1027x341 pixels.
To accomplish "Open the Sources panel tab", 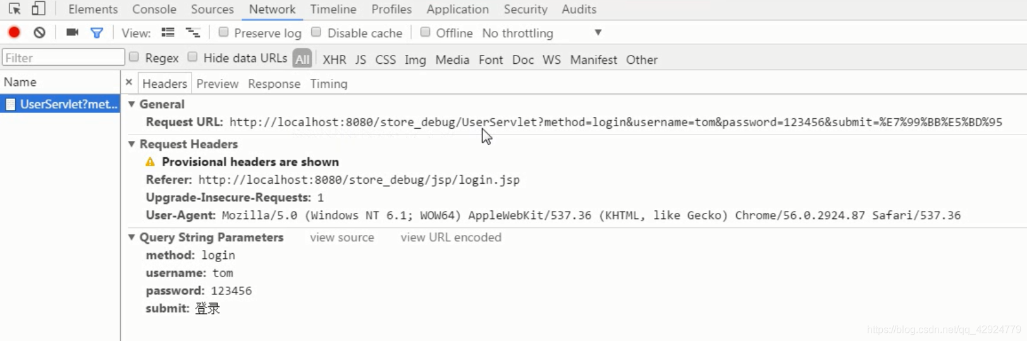I will (212, 9).
